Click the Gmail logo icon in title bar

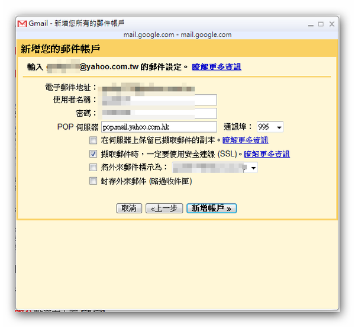coord(22,24)
